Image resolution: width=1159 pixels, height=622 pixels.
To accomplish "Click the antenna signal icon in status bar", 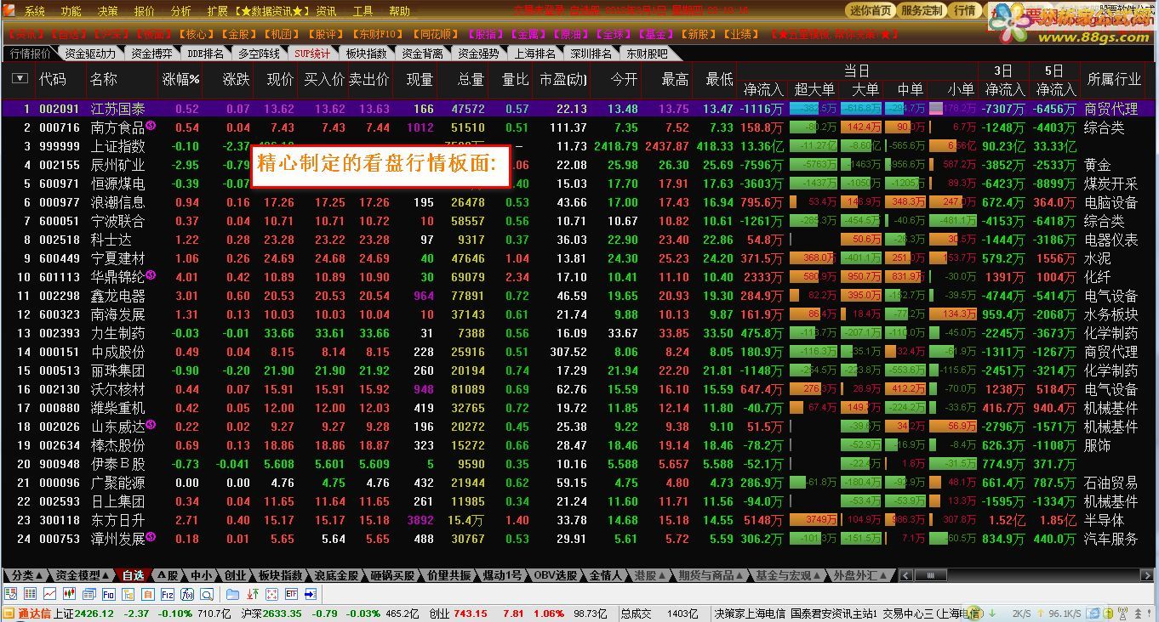I will click(1122, 613).
